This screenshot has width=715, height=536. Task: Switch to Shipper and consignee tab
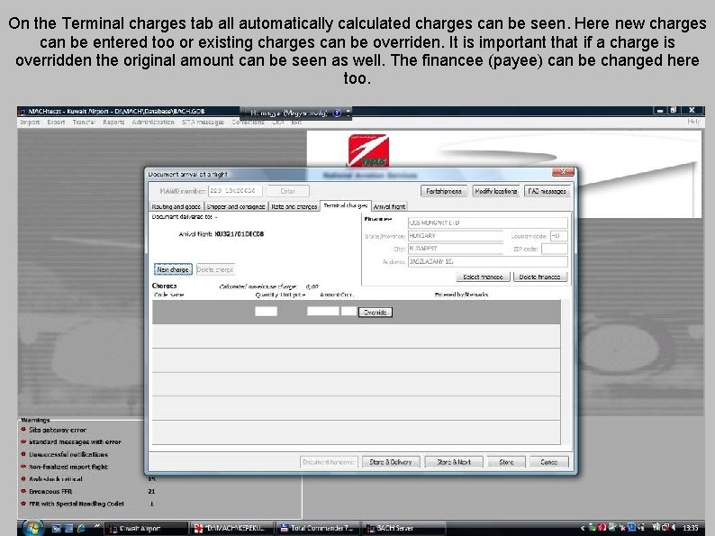click(236, 206)
